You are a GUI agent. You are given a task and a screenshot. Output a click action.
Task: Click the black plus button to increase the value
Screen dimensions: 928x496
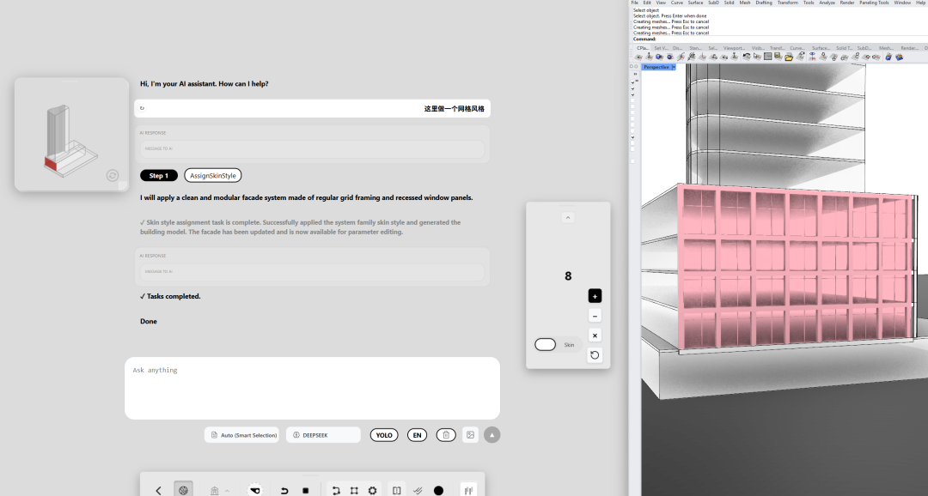click(595, 296)
